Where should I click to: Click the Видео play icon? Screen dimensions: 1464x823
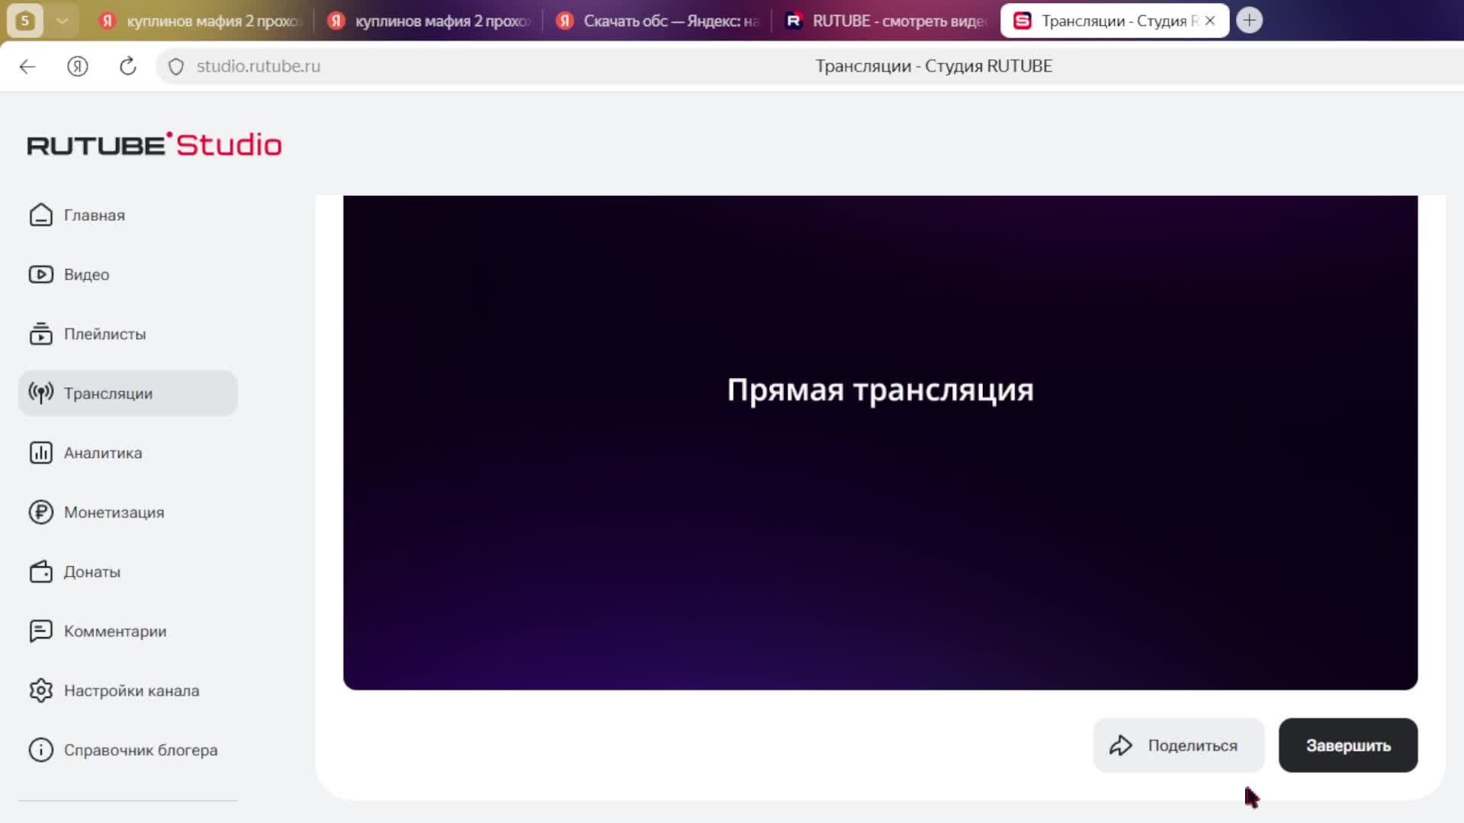tap(40, 274)
